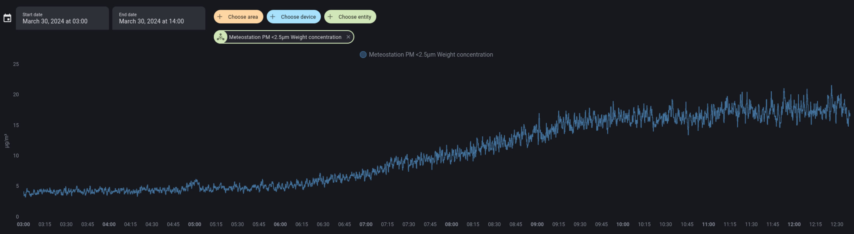The height and width of the screenshot is (234, 854).
Task: Click the 25 value on the y-axis
Action: 16,64
